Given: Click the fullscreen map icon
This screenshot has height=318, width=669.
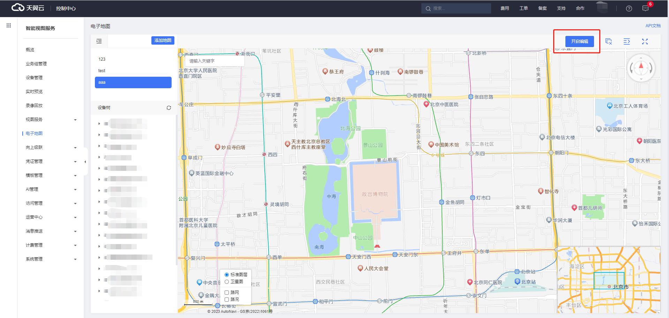Looking at the screenshot, I should [x=645, y=41].
